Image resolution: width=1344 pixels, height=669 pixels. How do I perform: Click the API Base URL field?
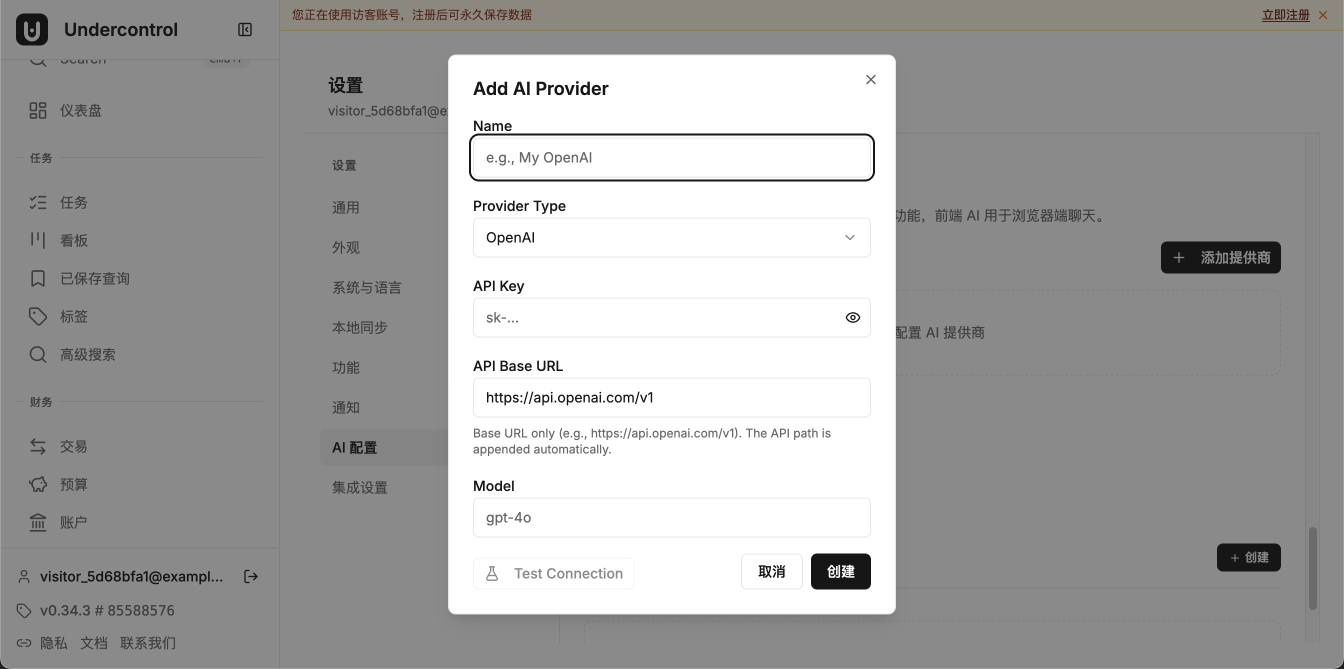coord(671,397)
